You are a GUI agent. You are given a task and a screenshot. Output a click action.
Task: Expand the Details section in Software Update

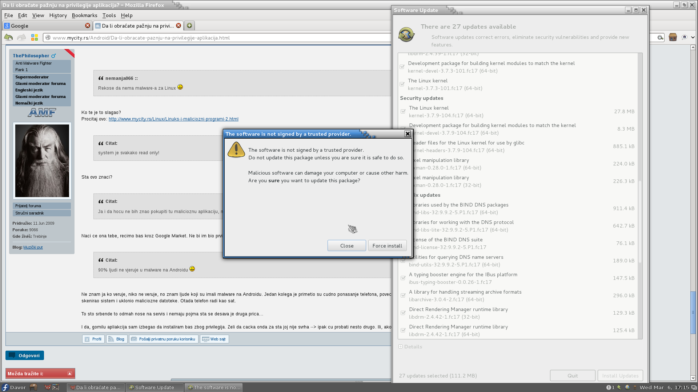coord(401,347)
